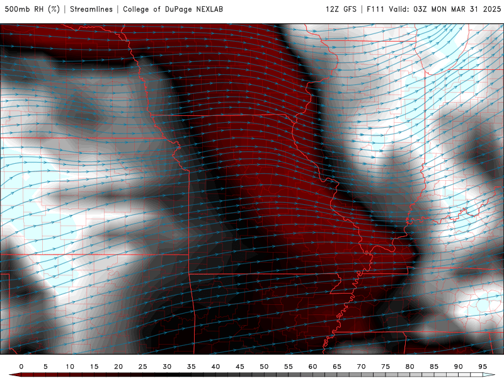Click the 10 label on the color scale
Screen dimensions: 504x378
point(70,367)
